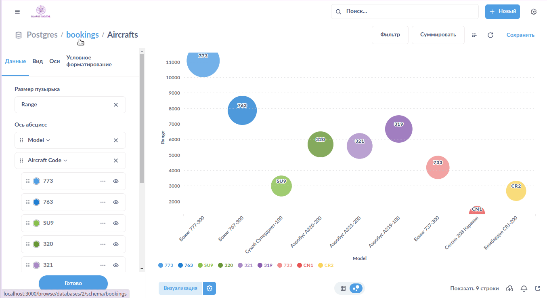Change color swatch of 321 series
547x298 pixels.
[36, 265]
